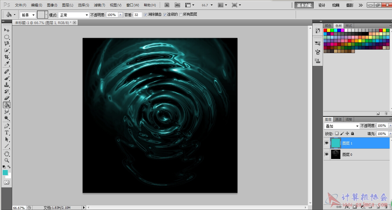
Task: Select the Smudge tool
Action: point(7,111)
